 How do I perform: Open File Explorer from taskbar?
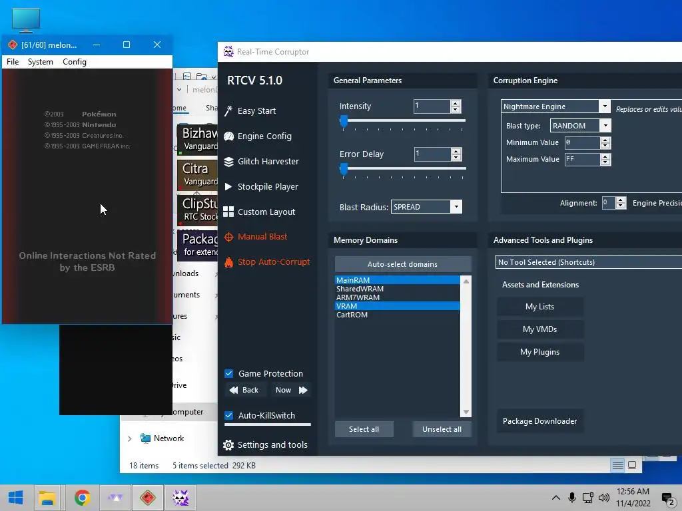click(x=47, y=498)
